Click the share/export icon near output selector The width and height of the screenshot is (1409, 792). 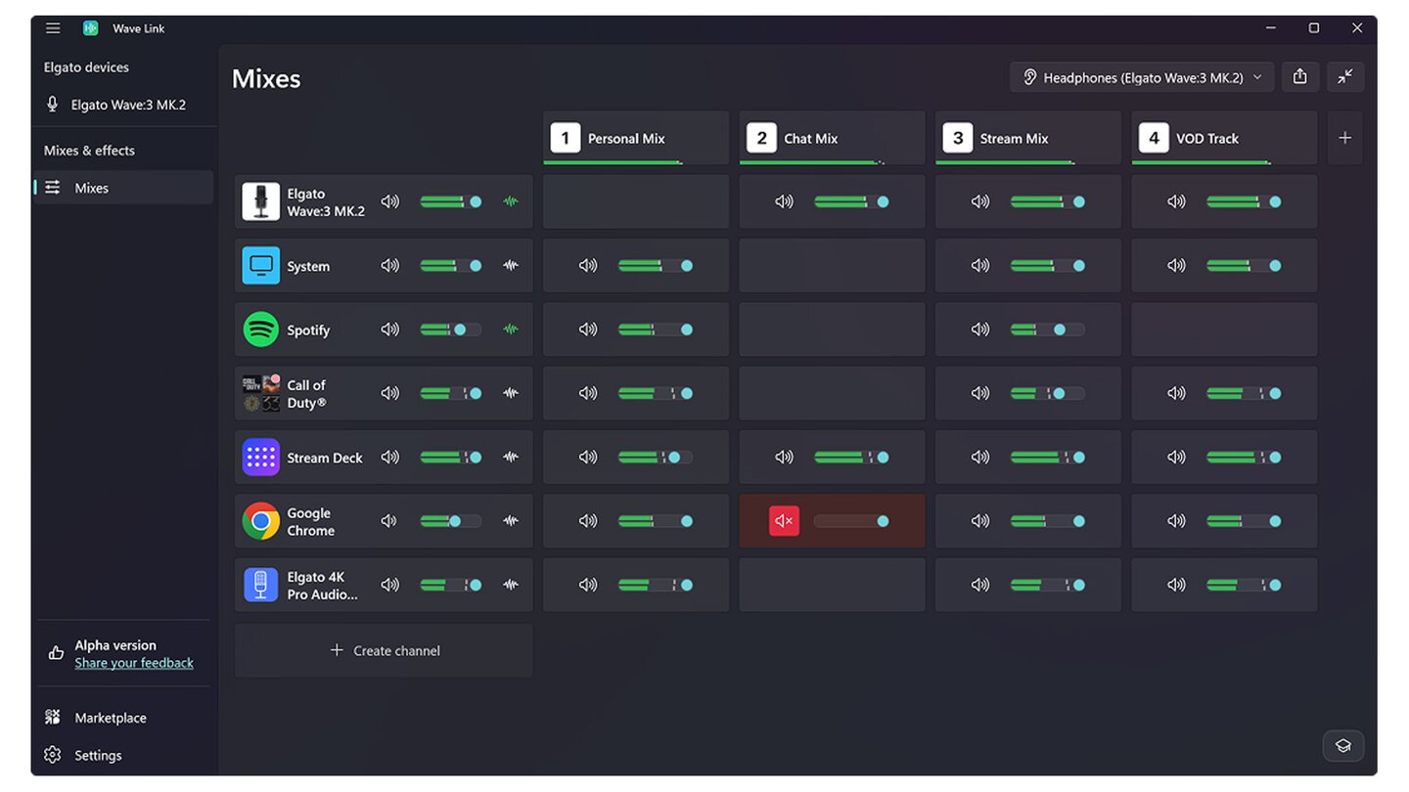pyautogui.click(x=1299, y=77)
